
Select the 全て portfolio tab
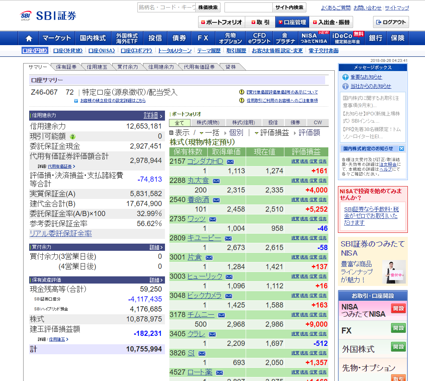(179, 123)
